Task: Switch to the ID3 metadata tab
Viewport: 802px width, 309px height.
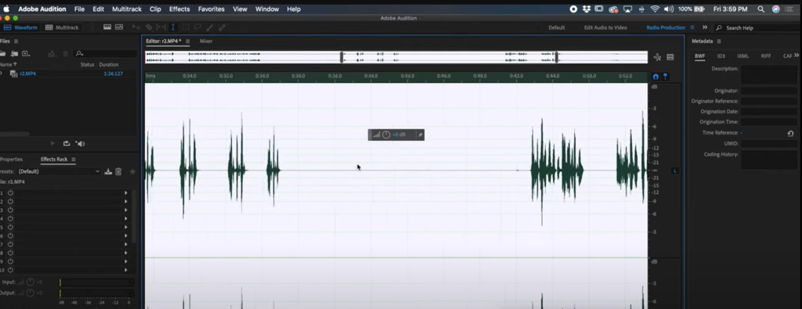Action: (x=721, y=56)
